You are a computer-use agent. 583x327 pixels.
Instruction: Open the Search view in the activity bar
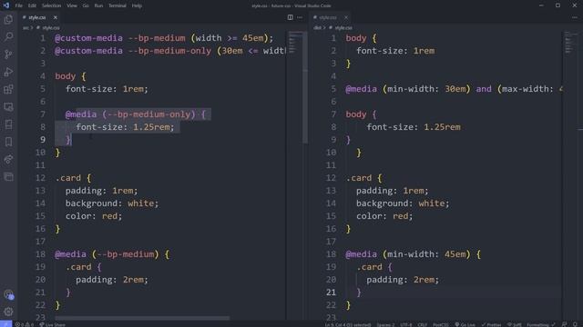pyautogui.click(x=8, y=36)
